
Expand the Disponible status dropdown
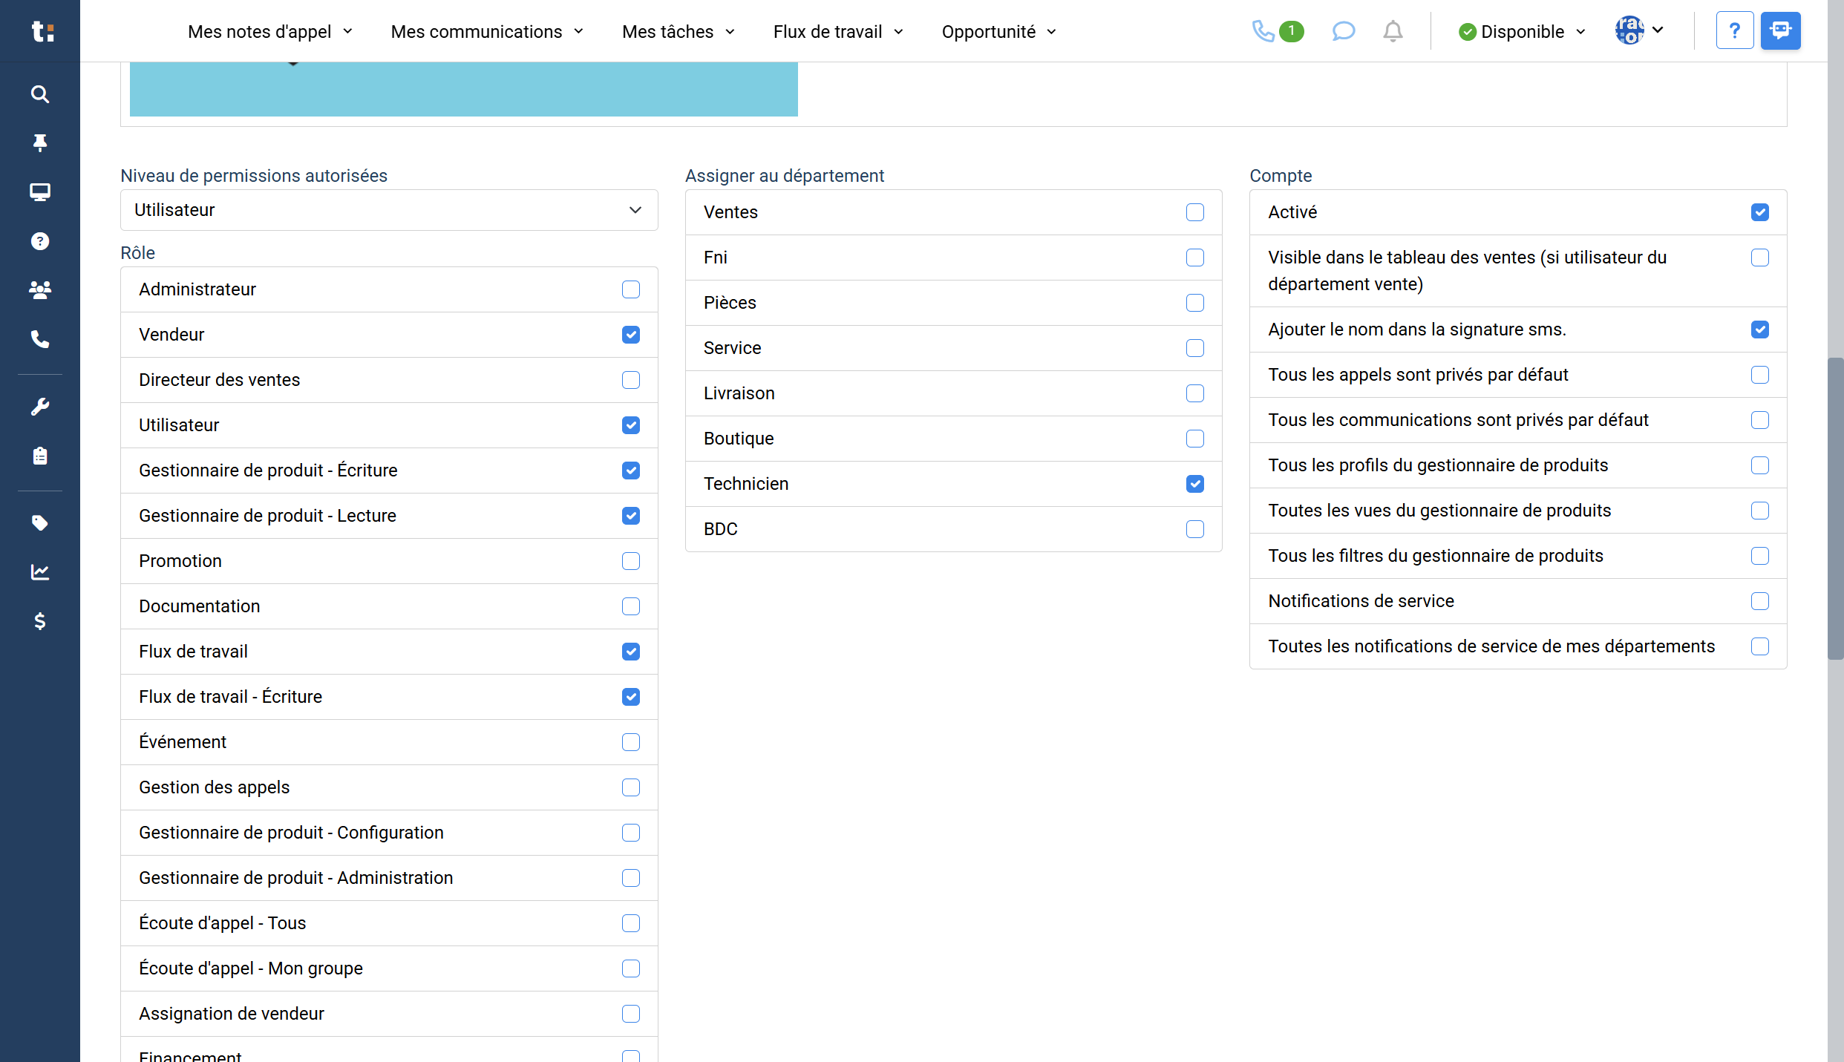tap(1522, 32)
